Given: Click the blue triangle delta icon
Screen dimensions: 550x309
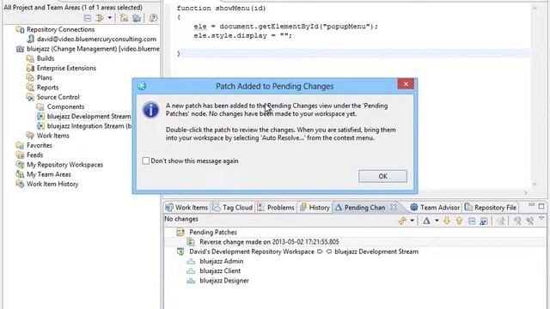Looking at the screenshot, I should (426, 221).
